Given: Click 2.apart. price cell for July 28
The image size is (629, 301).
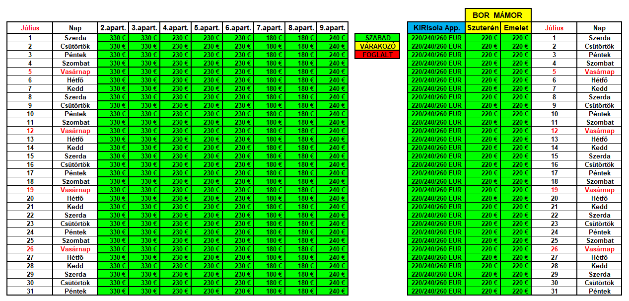Looking at the screenshot, I should (x=113, y=266).
